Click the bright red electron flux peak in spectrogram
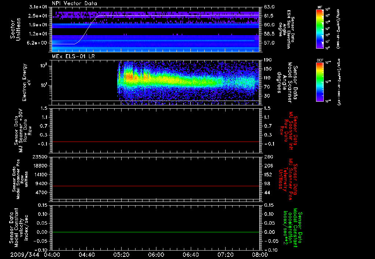Screen dimensions: 375x259 pyautogui.click(x=129, y=77)
